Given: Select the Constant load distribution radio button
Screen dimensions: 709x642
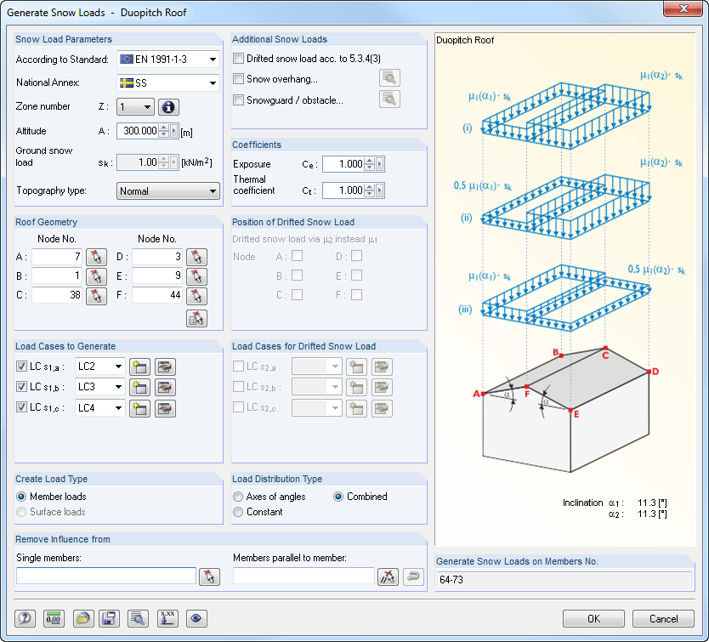Looking at the screenshot, I should (x=238, y=512).
